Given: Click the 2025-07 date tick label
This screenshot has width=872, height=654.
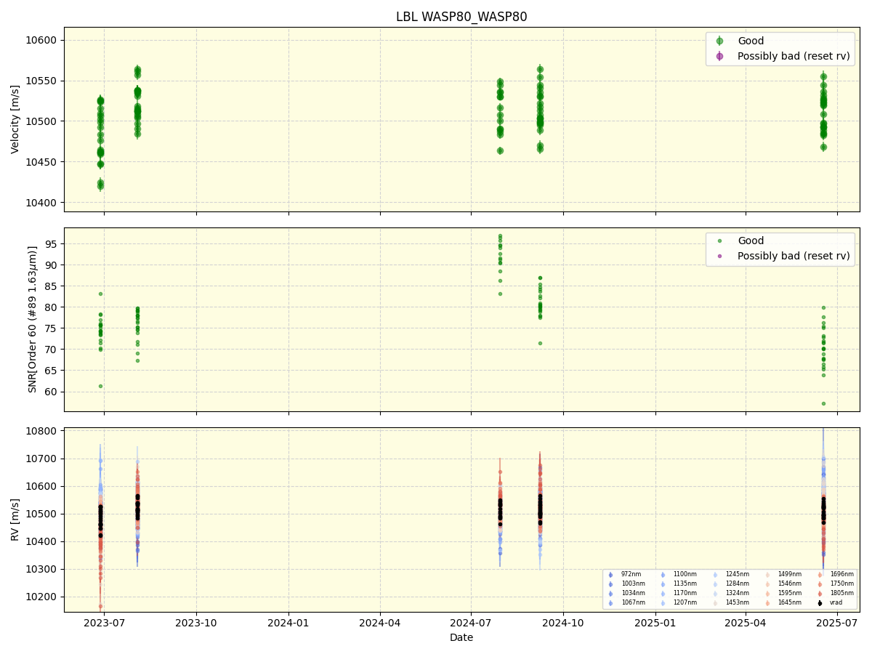Looking at the screenshot, I should coord(837,623).
